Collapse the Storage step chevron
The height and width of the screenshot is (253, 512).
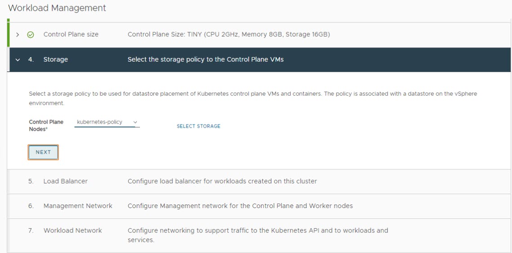(x=18, y=59)
